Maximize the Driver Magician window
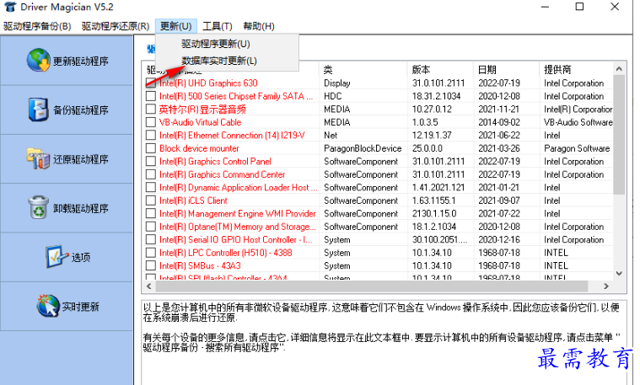This screenshot has height=385, width=640. pos(579,7)
